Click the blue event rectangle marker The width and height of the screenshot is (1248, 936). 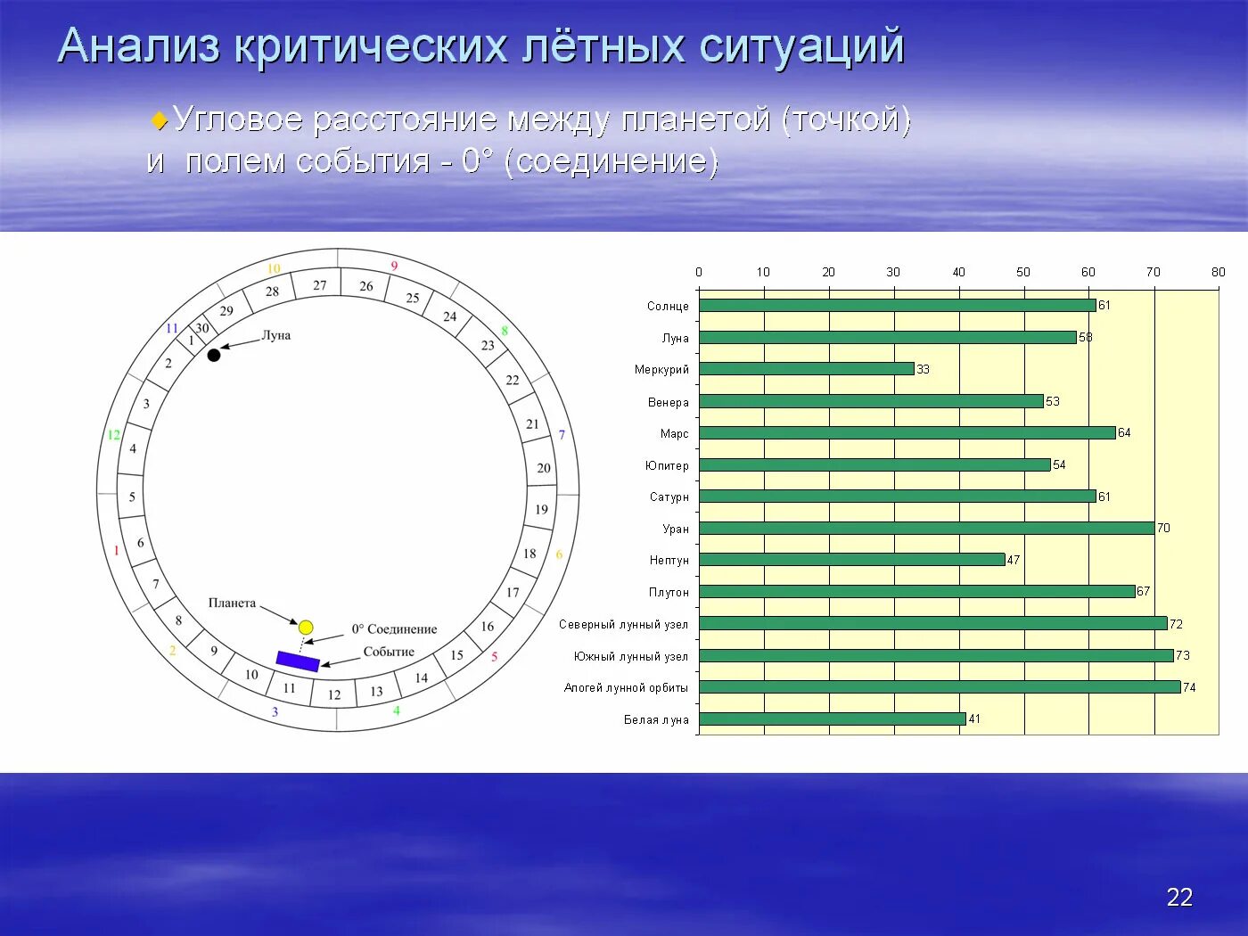coord(298,661)
